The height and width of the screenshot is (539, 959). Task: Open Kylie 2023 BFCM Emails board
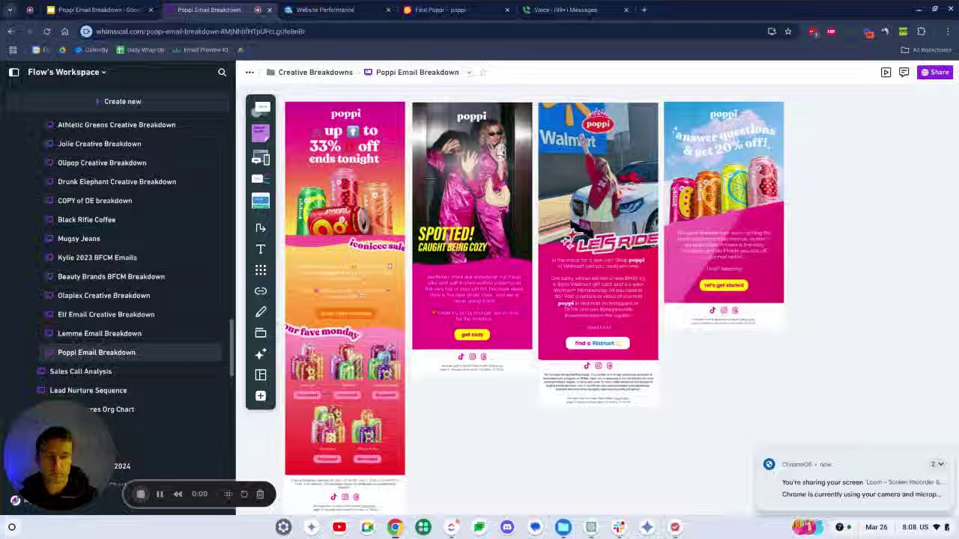(x=97, y=258)
